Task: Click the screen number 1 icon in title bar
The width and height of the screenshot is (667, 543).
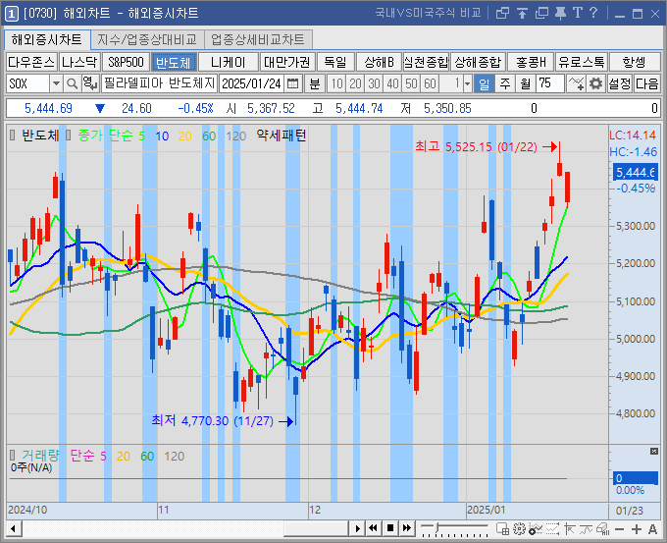Action: point(12,14)
